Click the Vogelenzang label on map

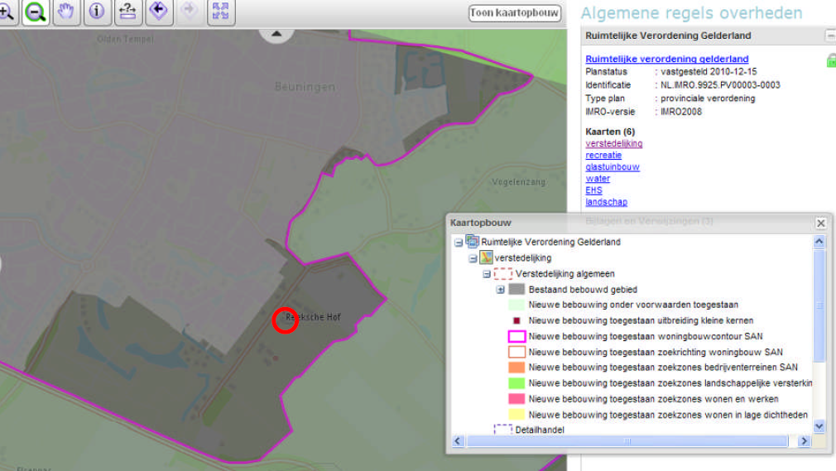(518, 182)
